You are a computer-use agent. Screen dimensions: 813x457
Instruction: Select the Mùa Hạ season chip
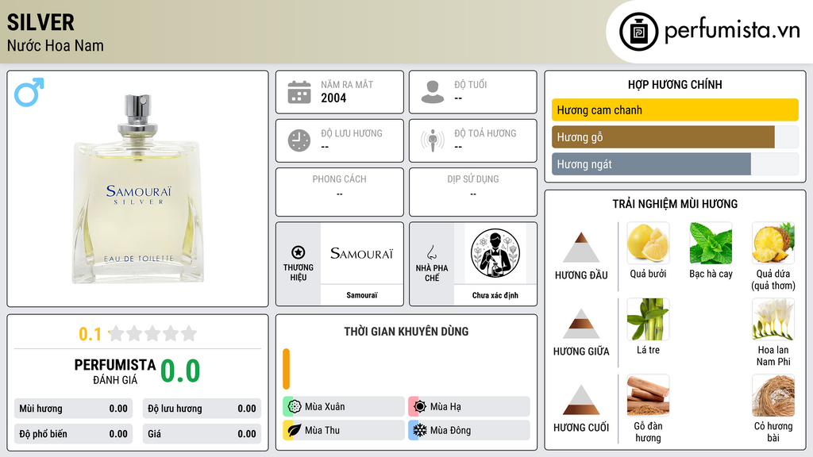tap(469, 407)
